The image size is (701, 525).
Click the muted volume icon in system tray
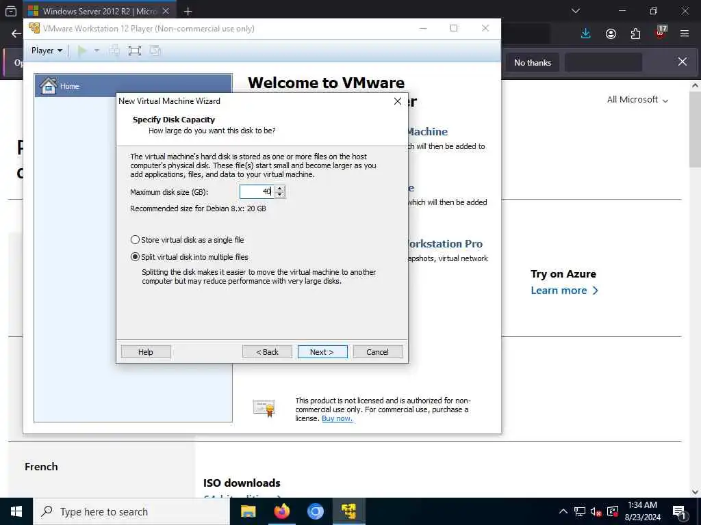[596, 511]
